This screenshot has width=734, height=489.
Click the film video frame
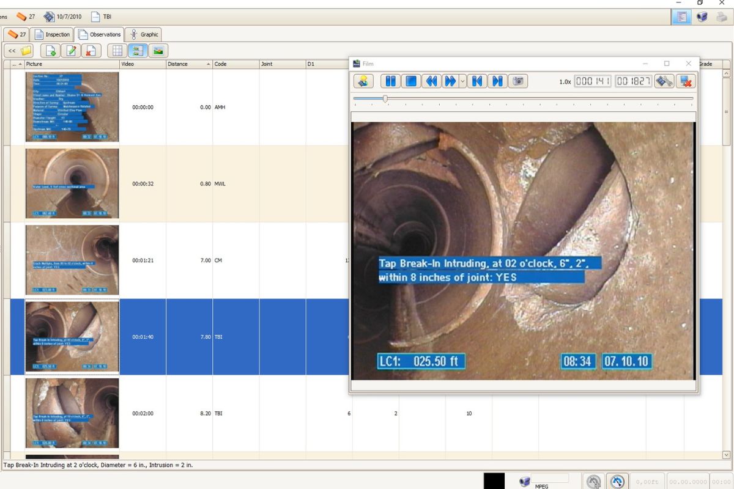coord(524,251)
